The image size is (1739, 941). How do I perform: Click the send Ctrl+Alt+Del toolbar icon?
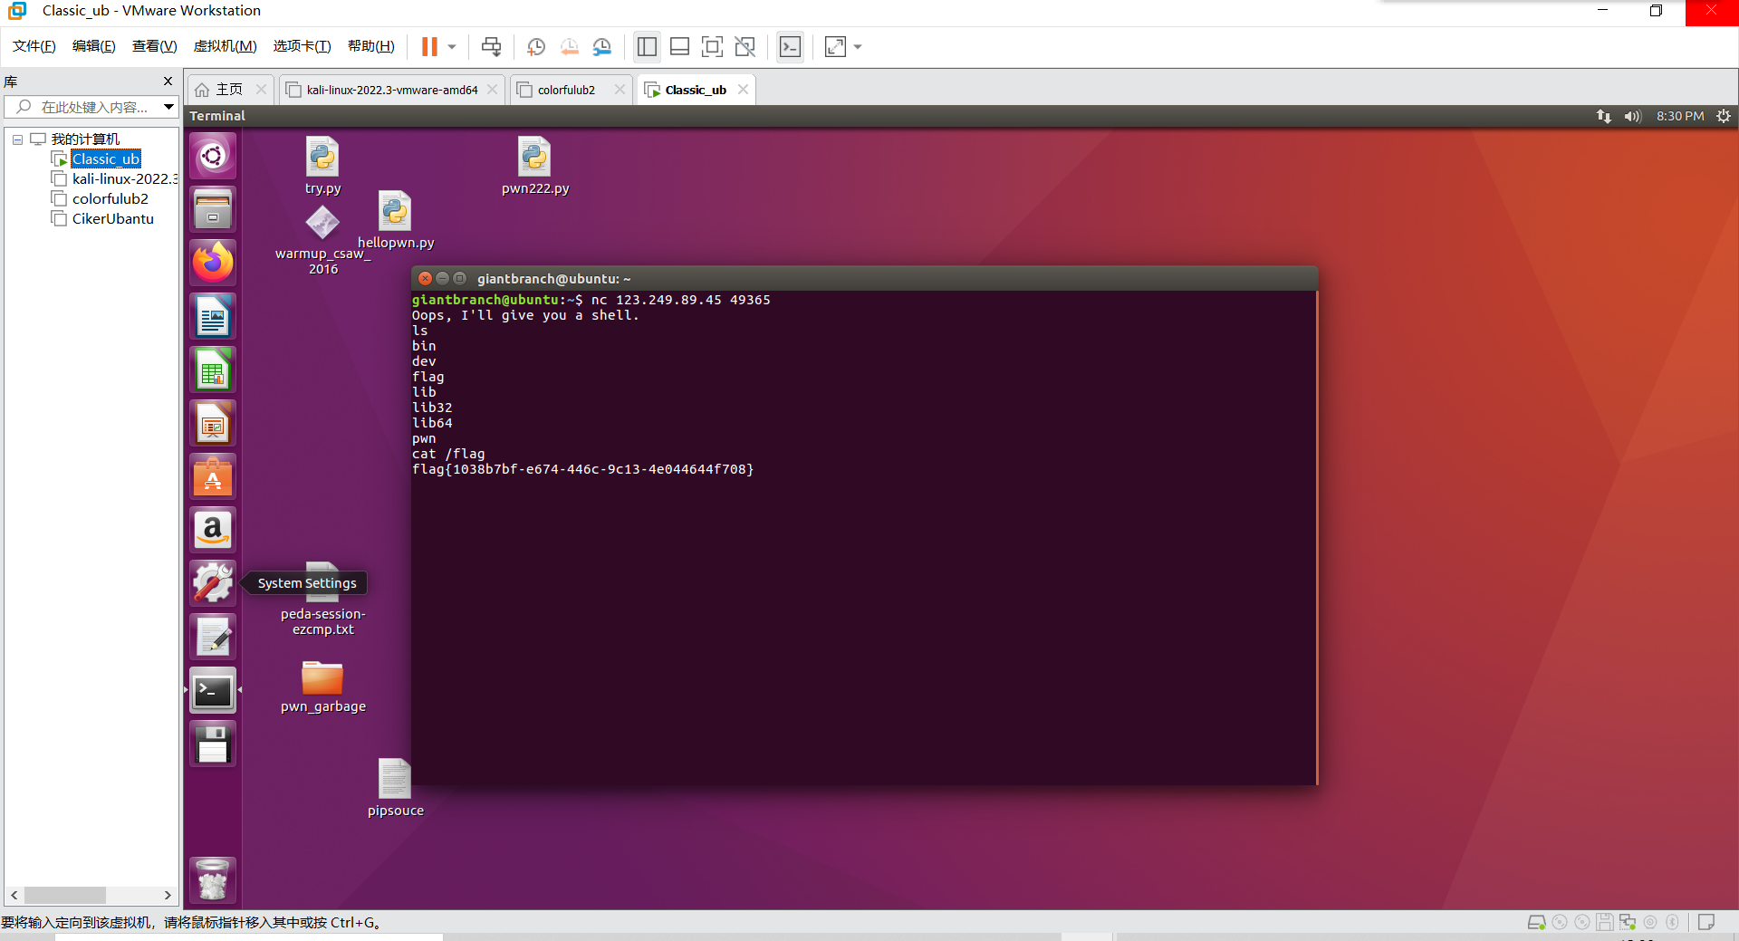point(491,46)
